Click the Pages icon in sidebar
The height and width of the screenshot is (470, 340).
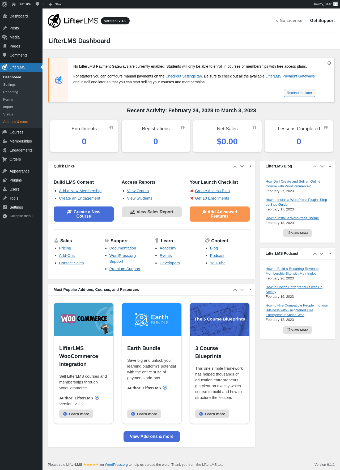[x=5, y=46]
